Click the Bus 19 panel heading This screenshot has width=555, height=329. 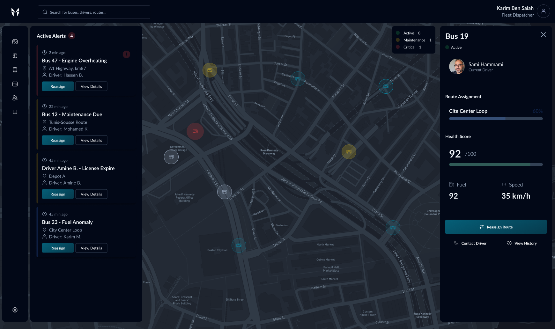pos(457,36)
